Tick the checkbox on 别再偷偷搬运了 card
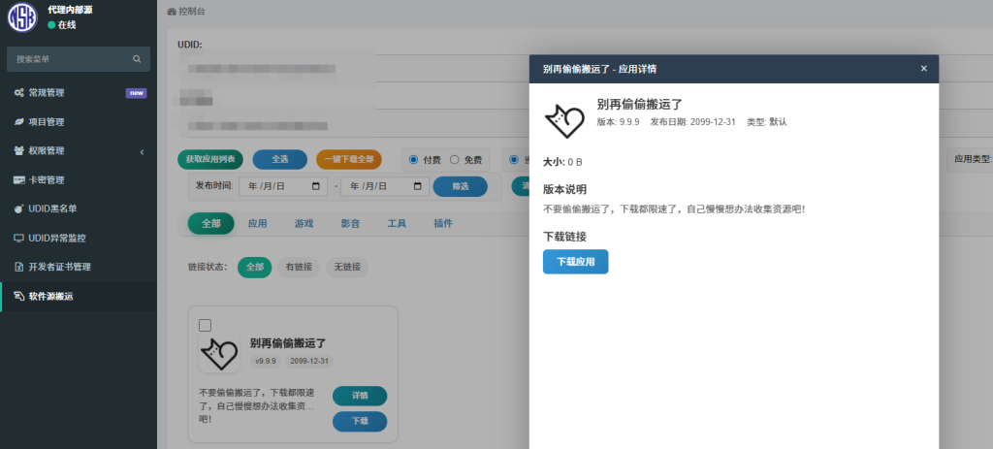Image resolution: width=993 pixels, height=449 pixels. click(206, 325)
